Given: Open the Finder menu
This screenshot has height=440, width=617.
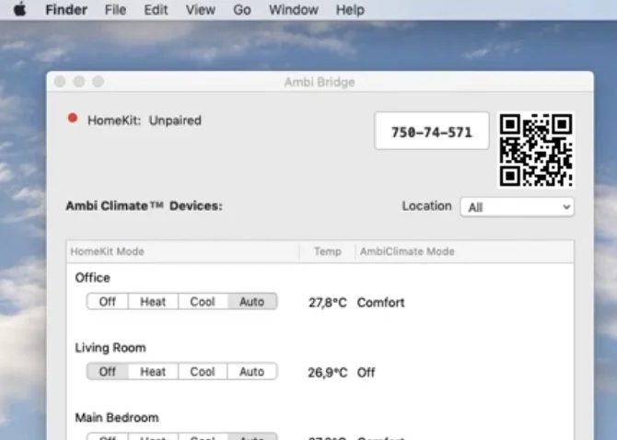Looking at the screenshot, I should click(66, 10).
